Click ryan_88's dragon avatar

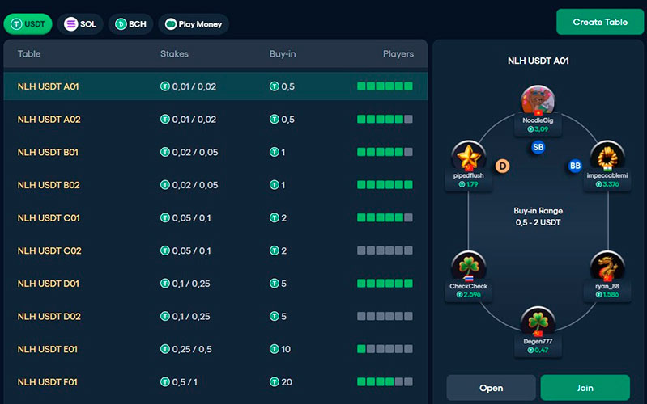tap(607, 266)
